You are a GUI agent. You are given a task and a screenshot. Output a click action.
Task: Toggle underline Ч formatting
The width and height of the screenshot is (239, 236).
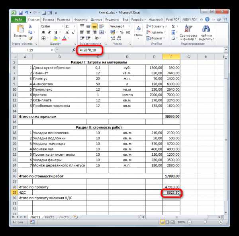click(56, 32)
